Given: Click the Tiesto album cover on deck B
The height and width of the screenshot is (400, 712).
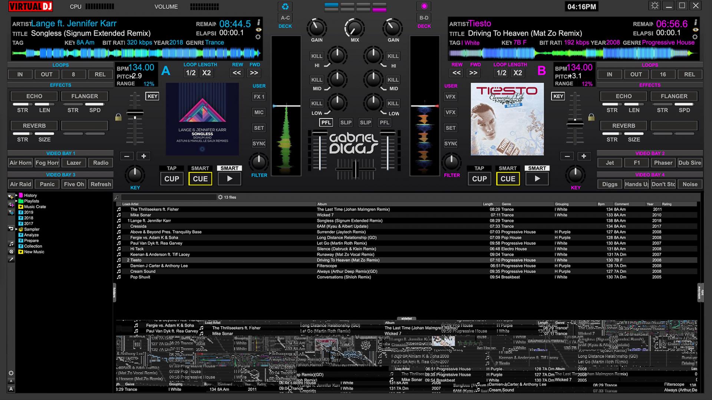Looking at the screenshot, I should click(507, 119).
